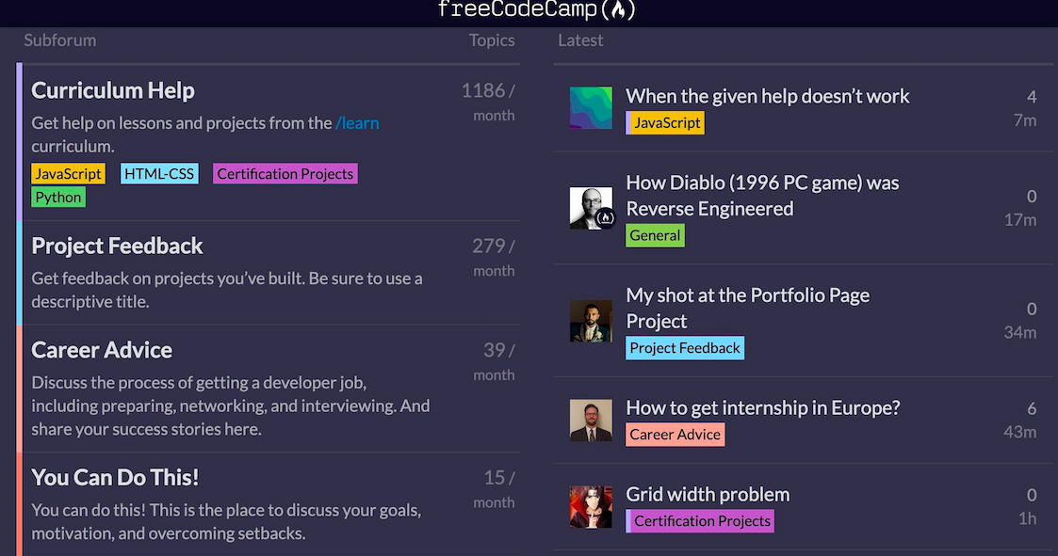Click reply count 6 on internship topic
This screenshot has height=556, width=1058.
click(x=1032, y=408)
